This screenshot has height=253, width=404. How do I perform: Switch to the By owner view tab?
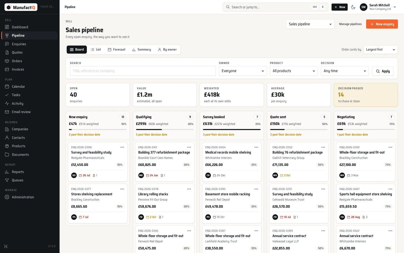click(x=167, y=50)
